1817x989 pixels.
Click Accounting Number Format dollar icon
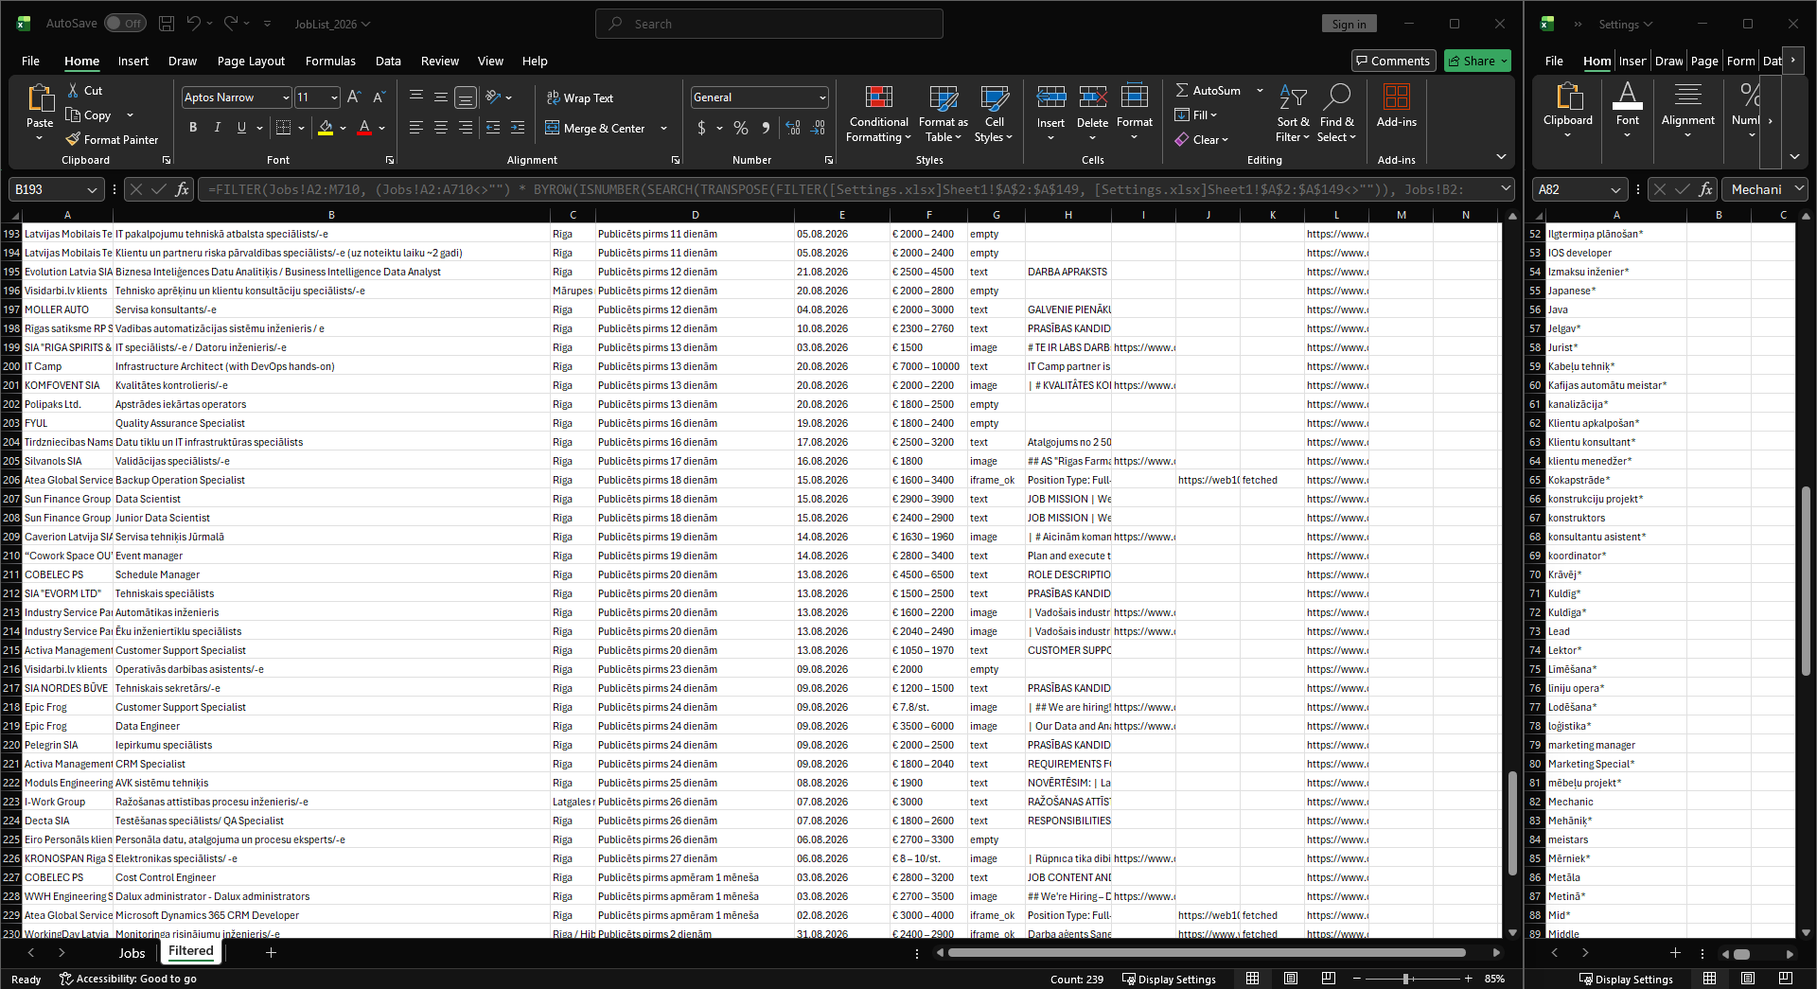click(701, 128)
